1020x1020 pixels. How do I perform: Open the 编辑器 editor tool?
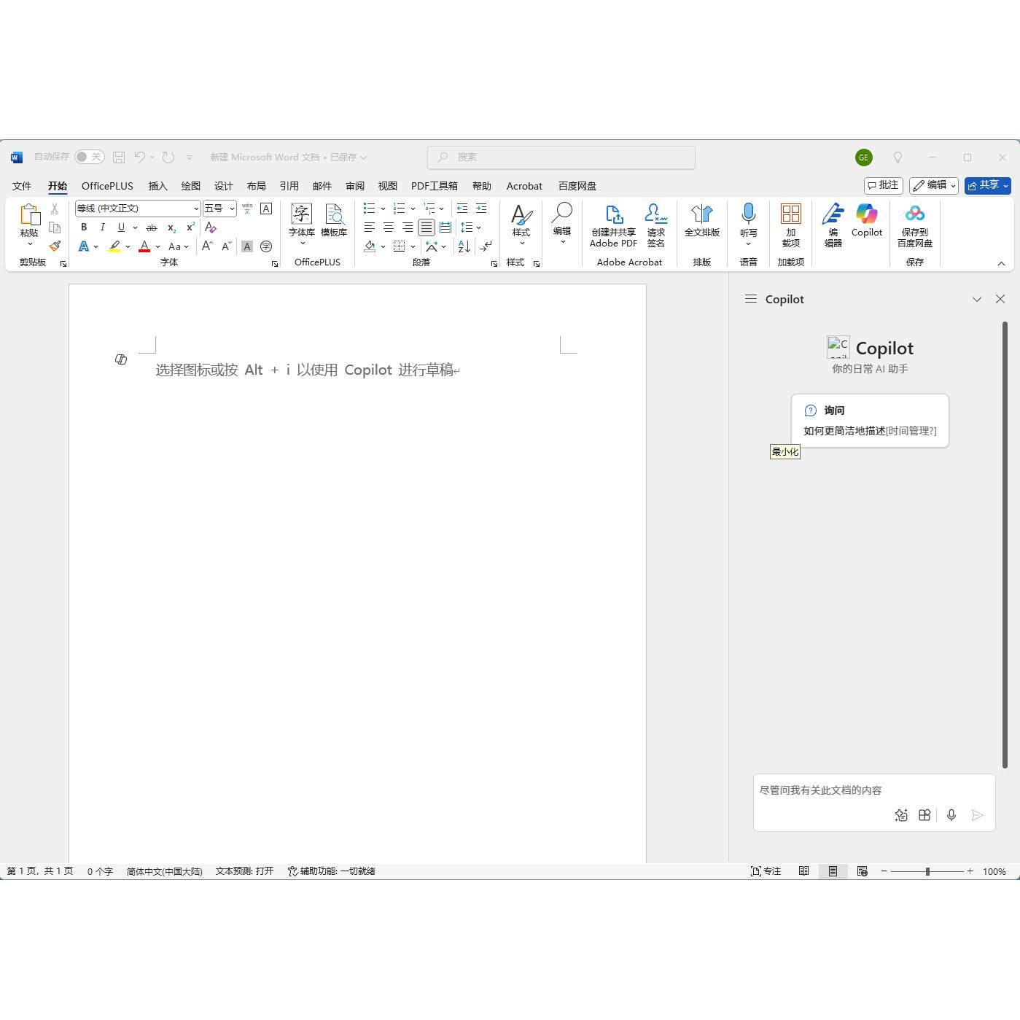833,226
